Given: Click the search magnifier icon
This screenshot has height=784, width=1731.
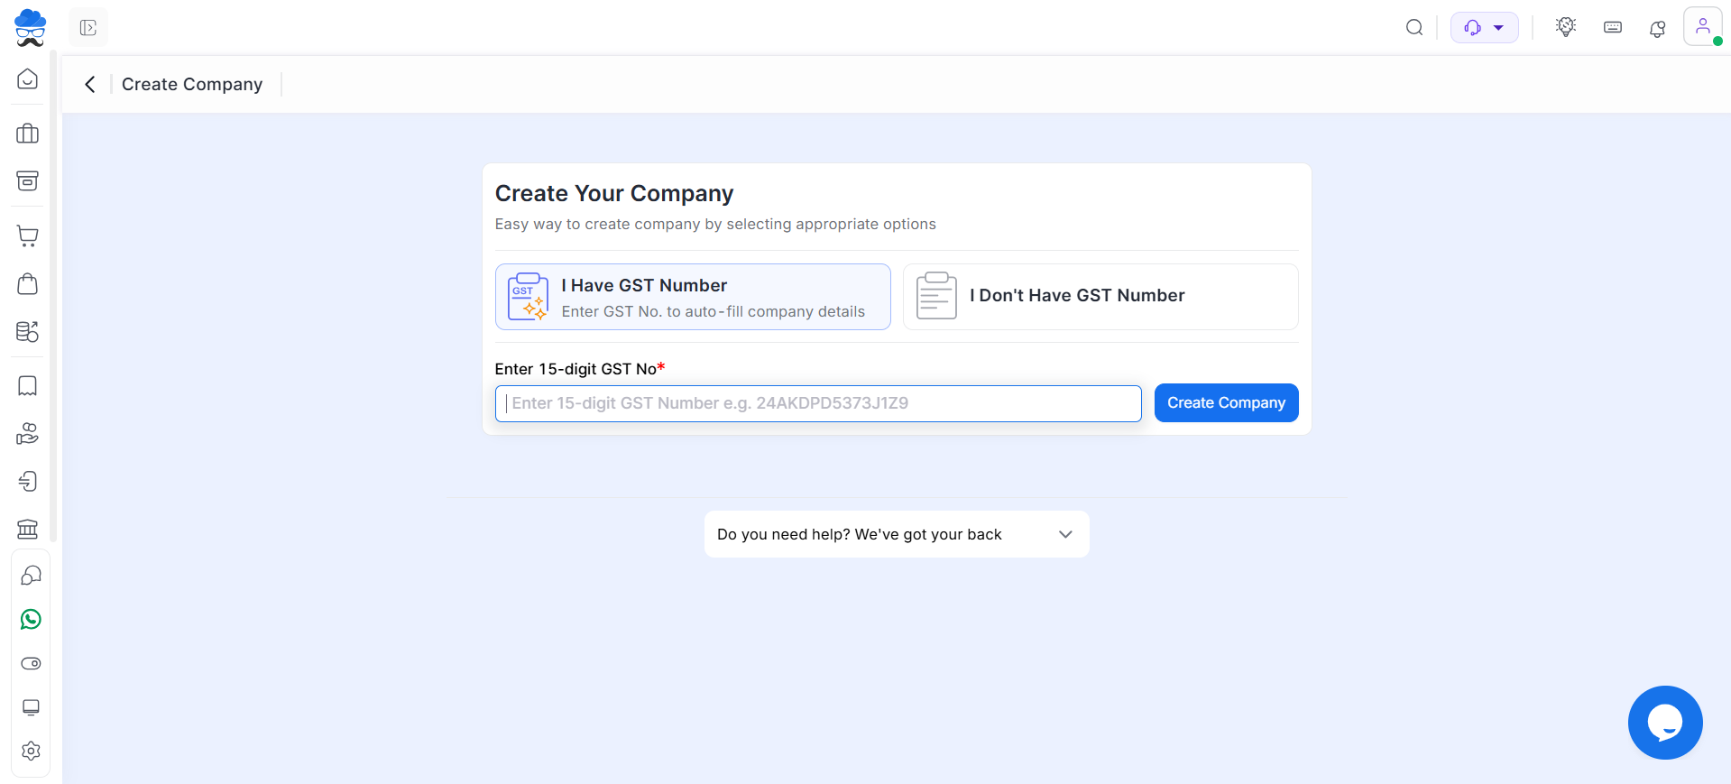Looking at the screenshot, I should coord(1413,28).
